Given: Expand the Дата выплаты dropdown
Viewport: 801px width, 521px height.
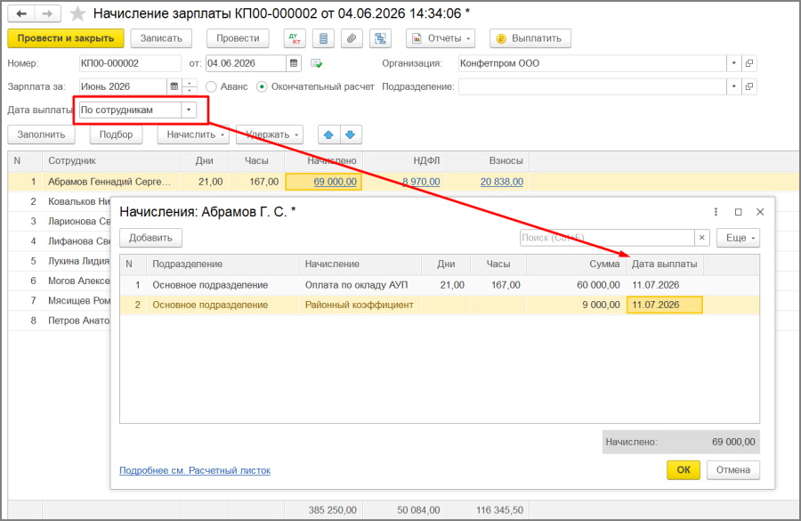Looking at the screenshot, I should (189, 110).
